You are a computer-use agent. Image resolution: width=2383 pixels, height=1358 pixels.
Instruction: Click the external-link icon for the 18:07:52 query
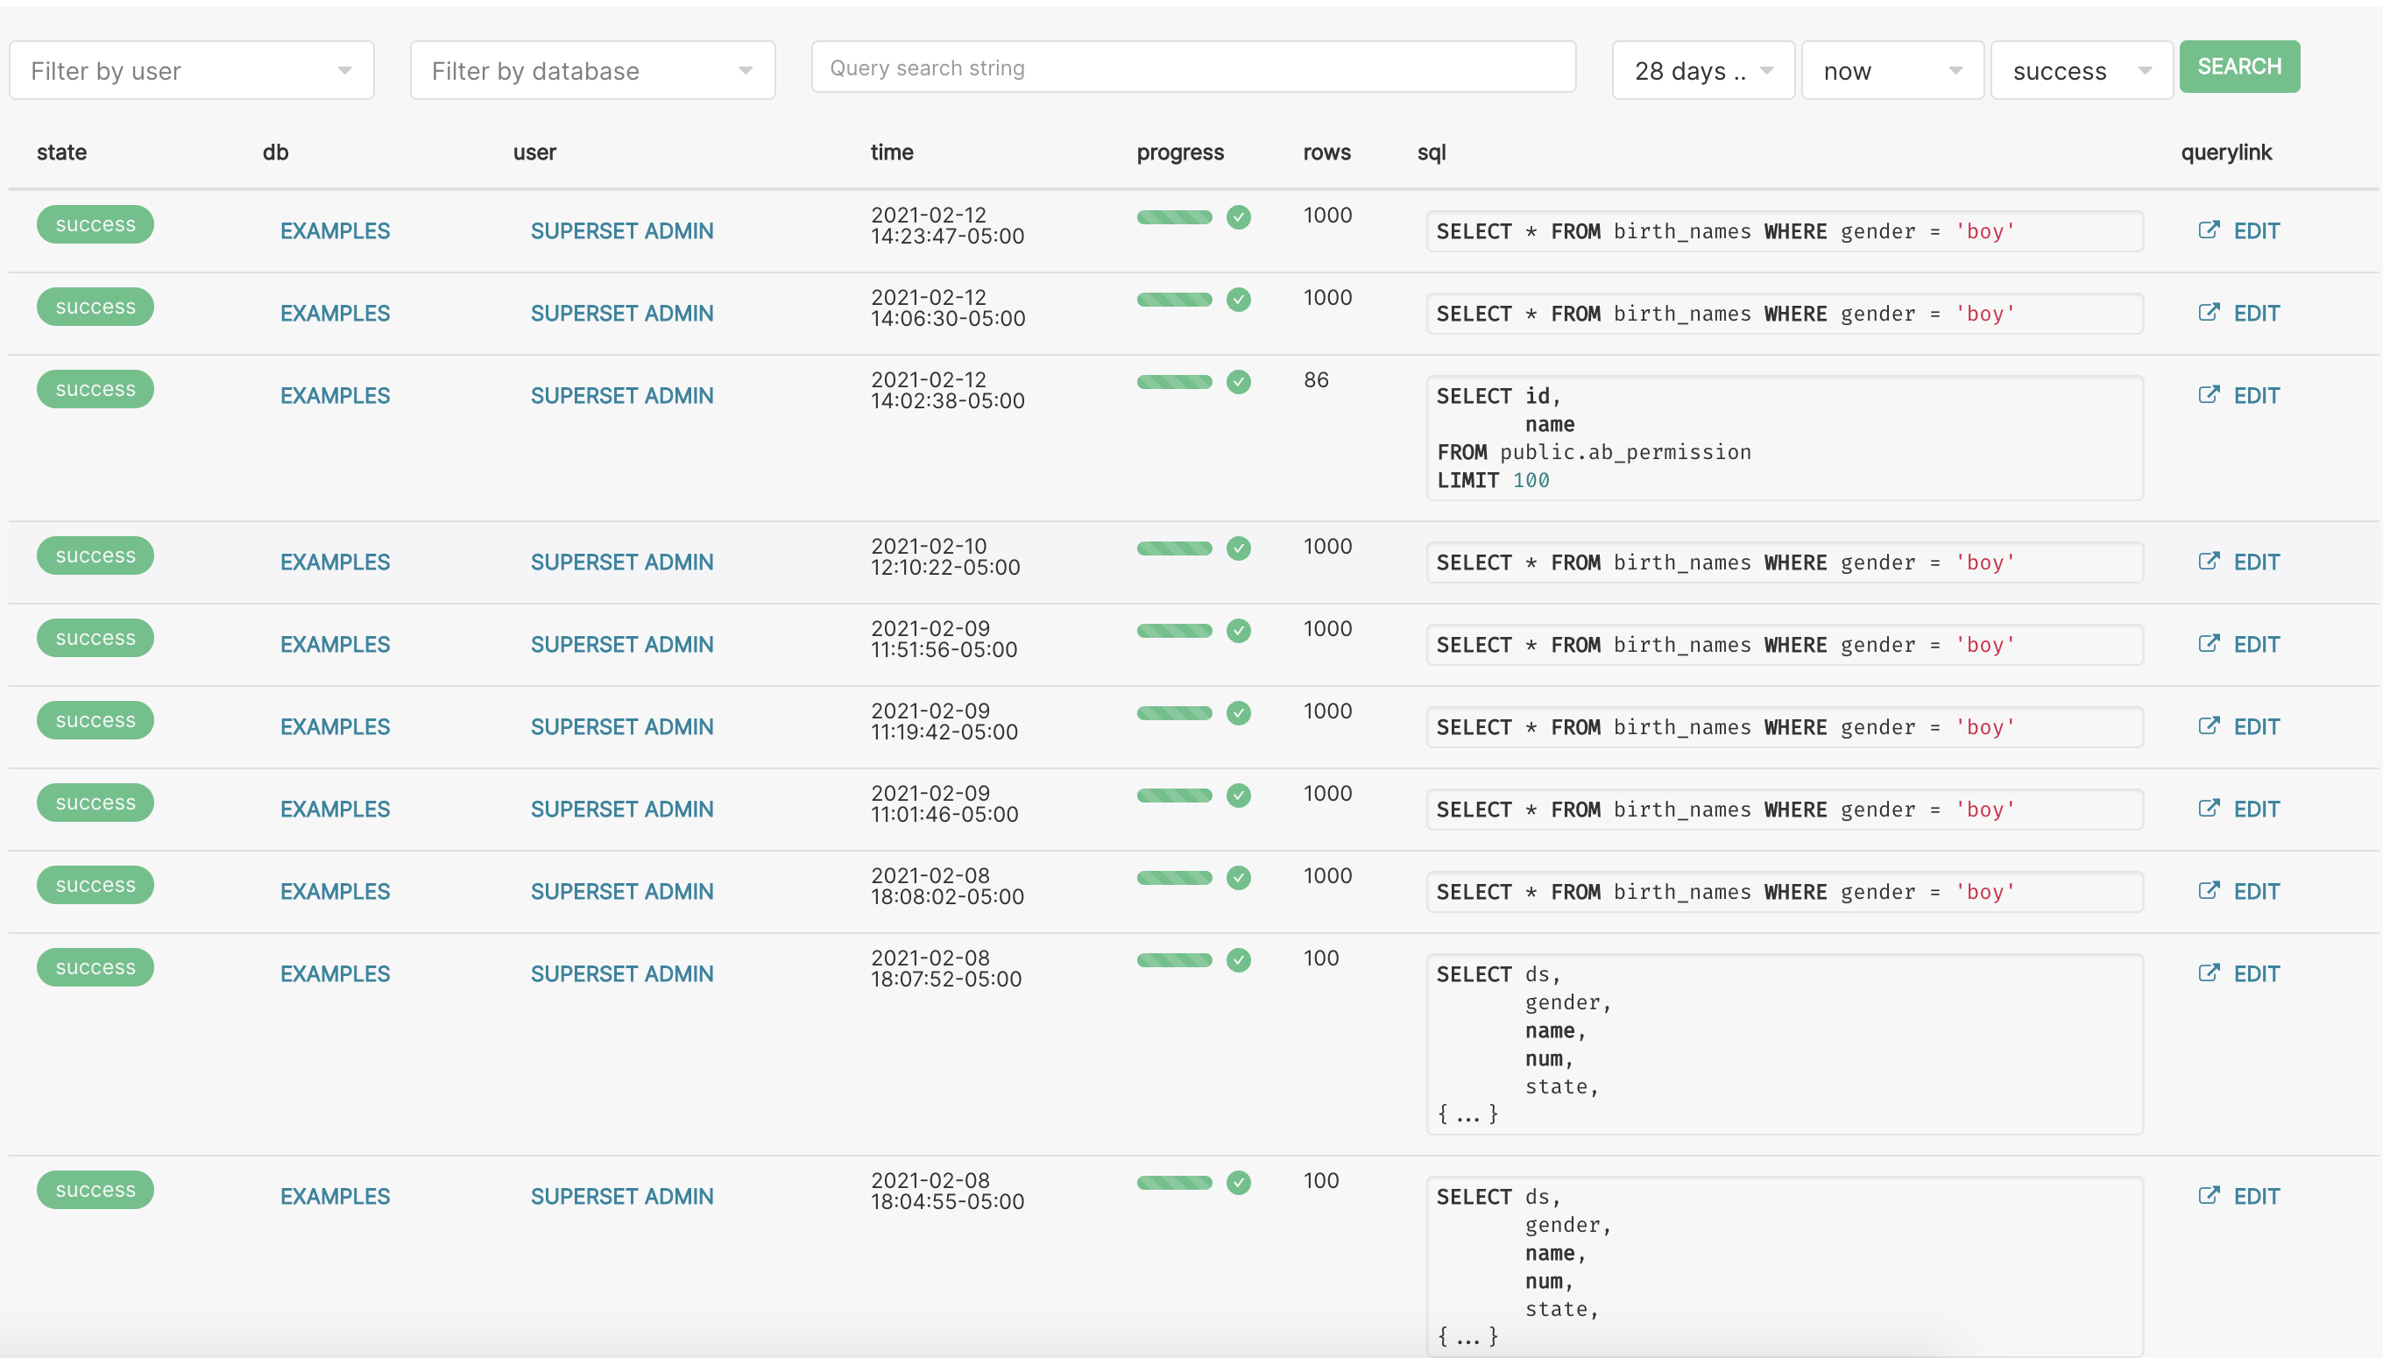(2208, 973)
